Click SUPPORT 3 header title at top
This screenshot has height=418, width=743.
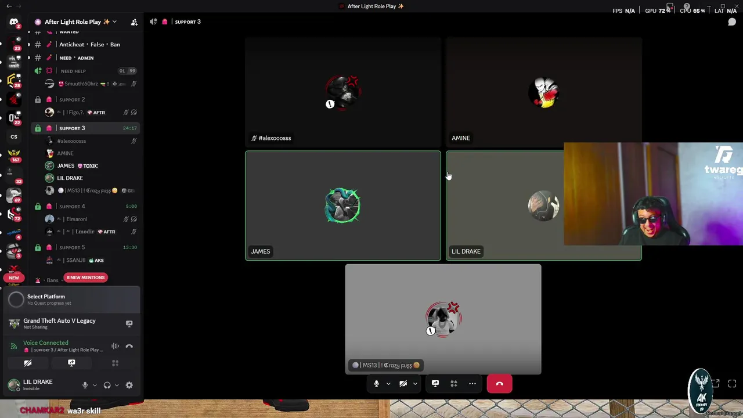tap(187, 22)
